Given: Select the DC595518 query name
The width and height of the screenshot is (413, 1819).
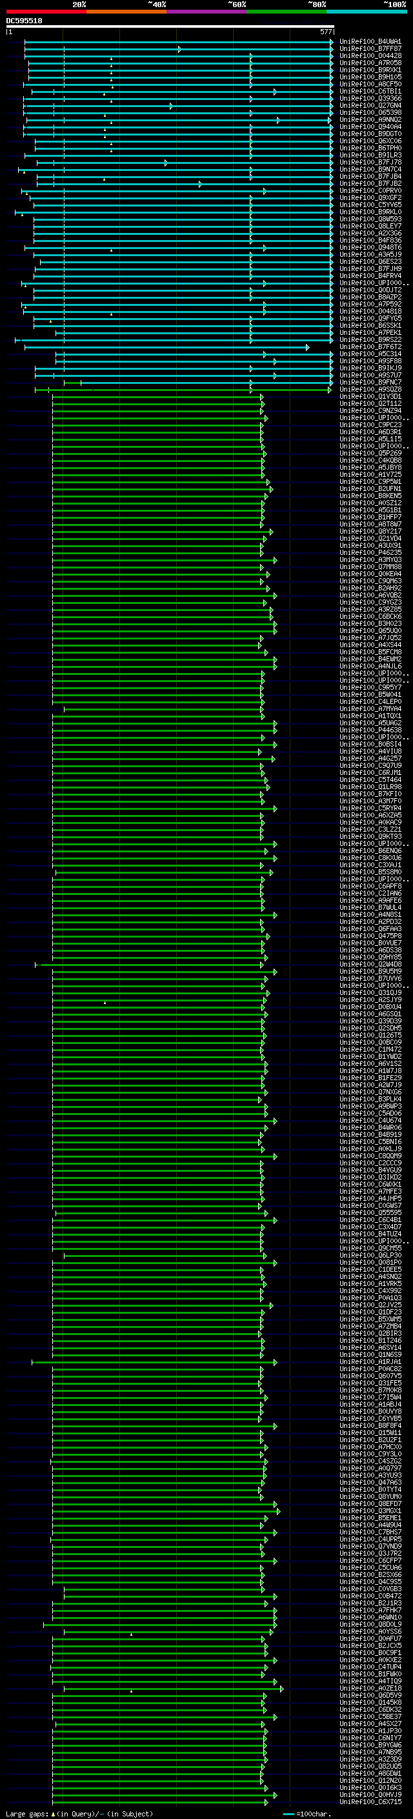Looking at the screenshot, I should coord(24,21).
